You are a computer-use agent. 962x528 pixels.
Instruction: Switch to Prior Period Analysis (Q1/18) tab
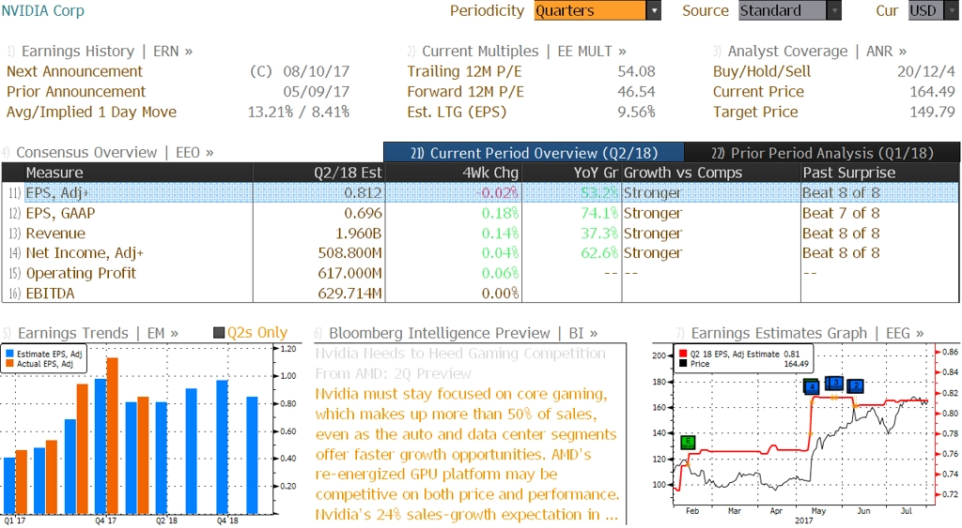click(822, 153)
